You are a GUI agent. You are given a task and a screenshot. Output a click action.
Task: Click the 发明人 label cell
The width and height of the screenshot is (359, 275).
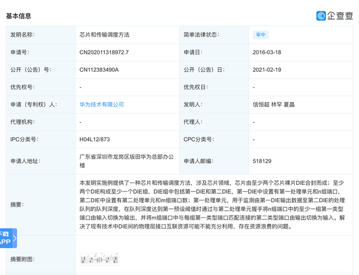point(214,105)
